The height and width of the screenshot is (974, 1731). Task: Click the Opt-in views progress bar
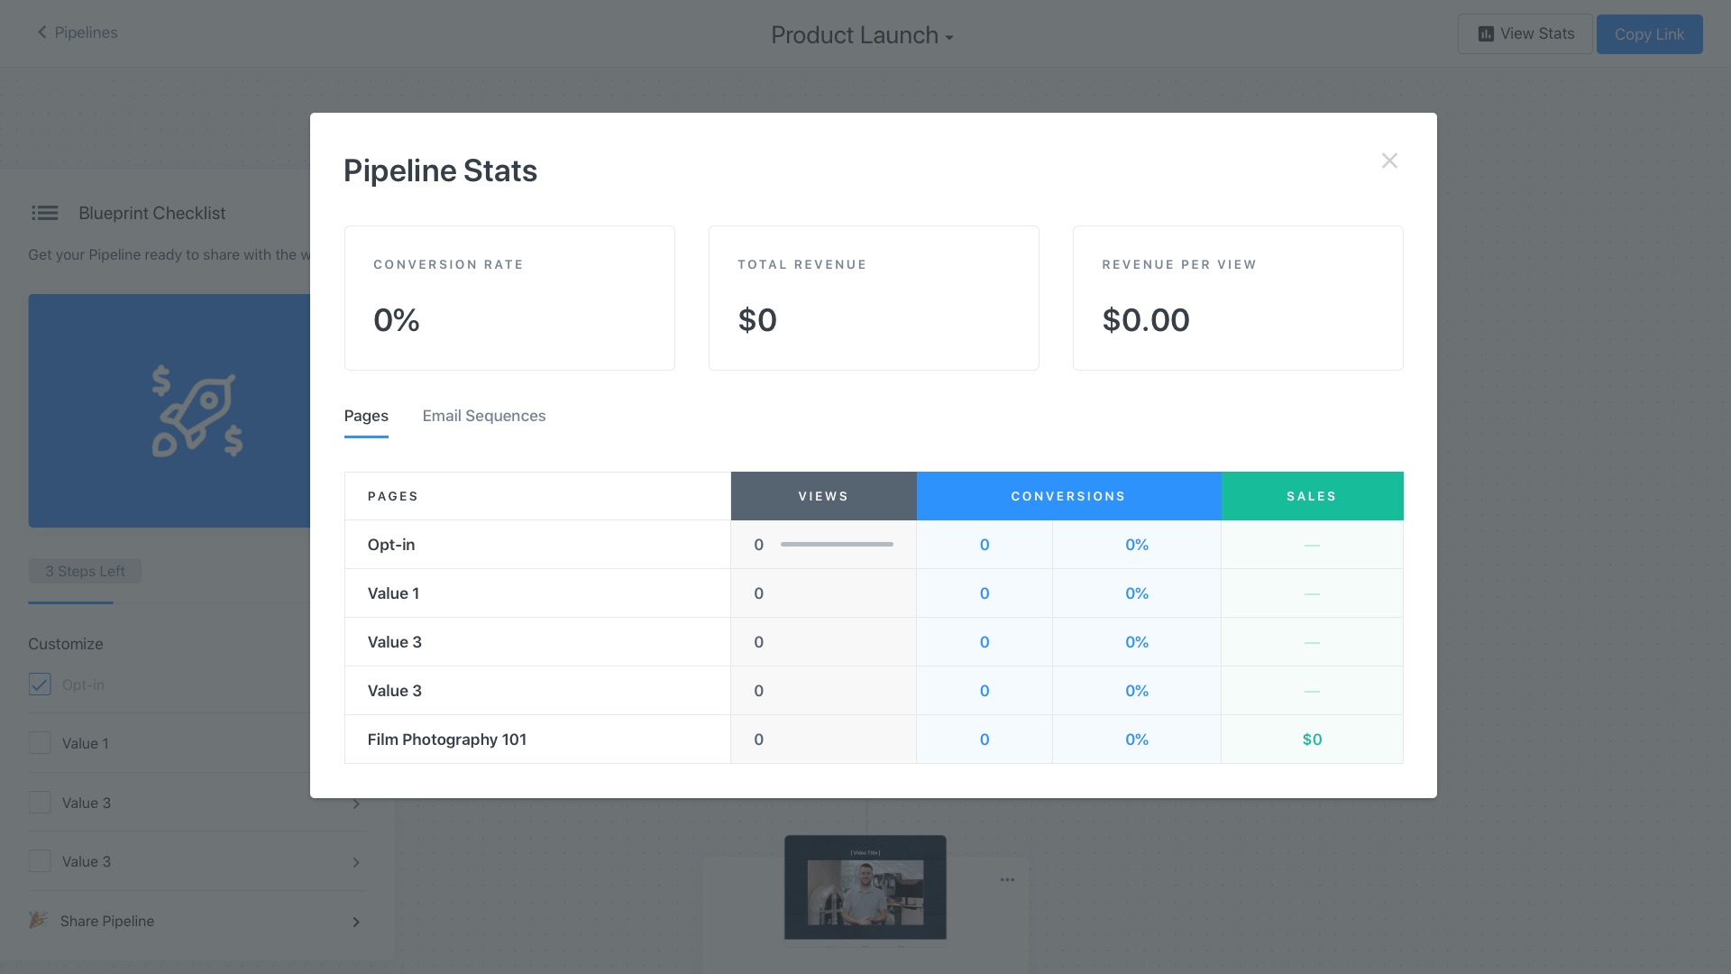click(837, 545)
